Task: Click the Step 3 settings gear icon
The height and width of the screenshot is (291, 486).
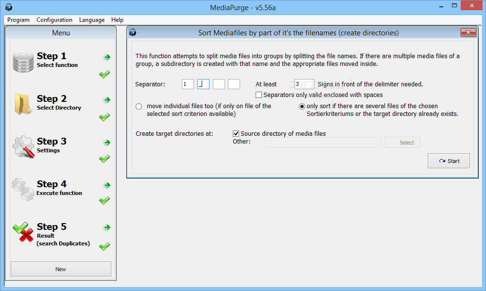Action: 23,147
